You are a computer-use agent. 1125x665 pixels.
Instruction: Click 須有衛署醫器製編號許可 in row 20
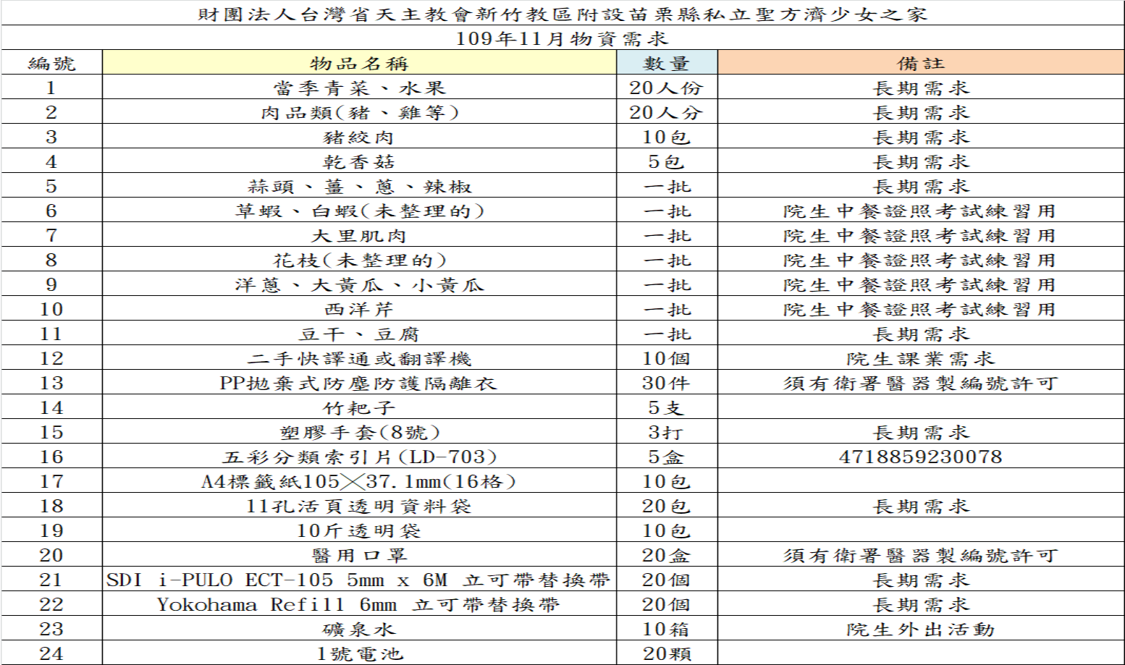coord(921,555)
